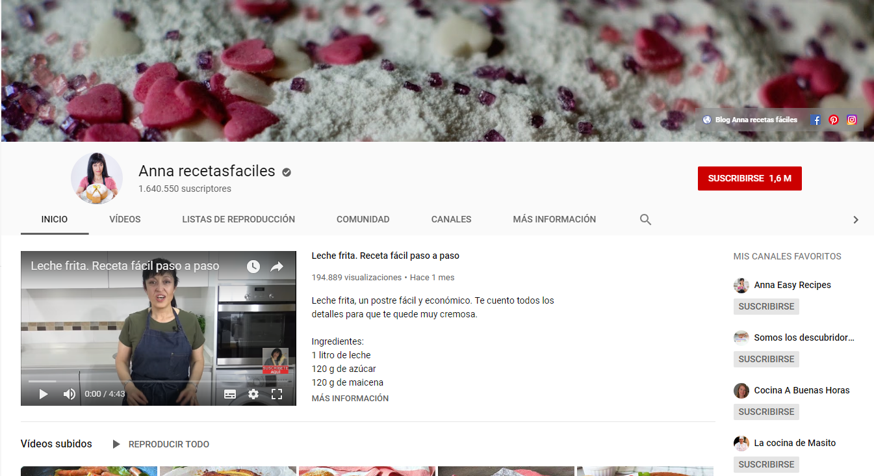This screenshot has height=476, width=874.
Task: Click the video progress bar
Action: [x=158, y=381]
